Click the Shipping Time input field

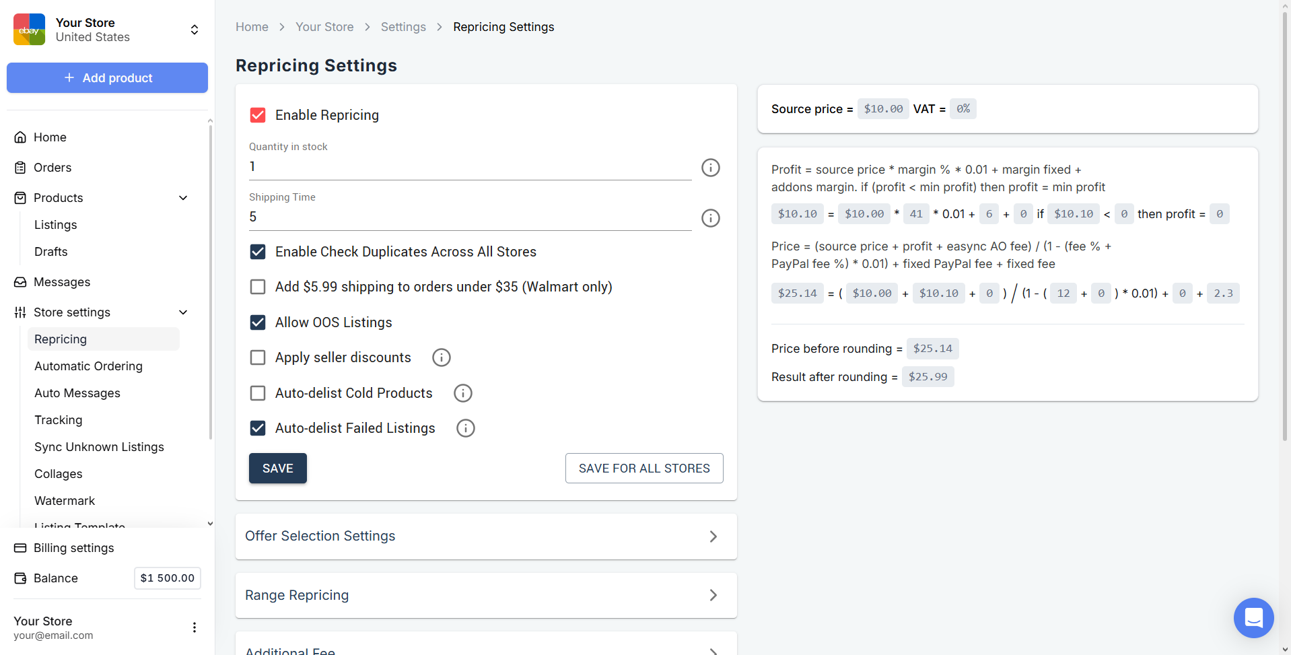pyautogui.click(x=469, y=217)
